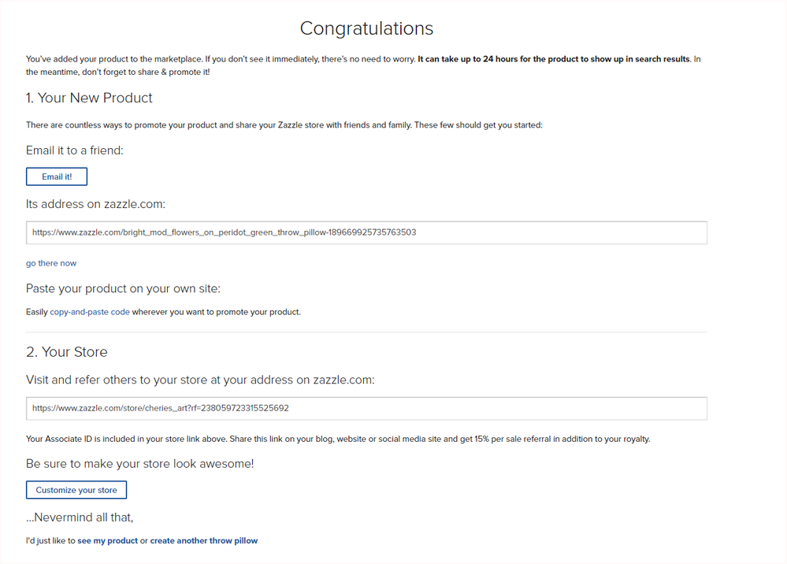Click "Customize your store" button
Image resolution: width=787 pixels, height=564 pixels.
(x=76, y=490)
